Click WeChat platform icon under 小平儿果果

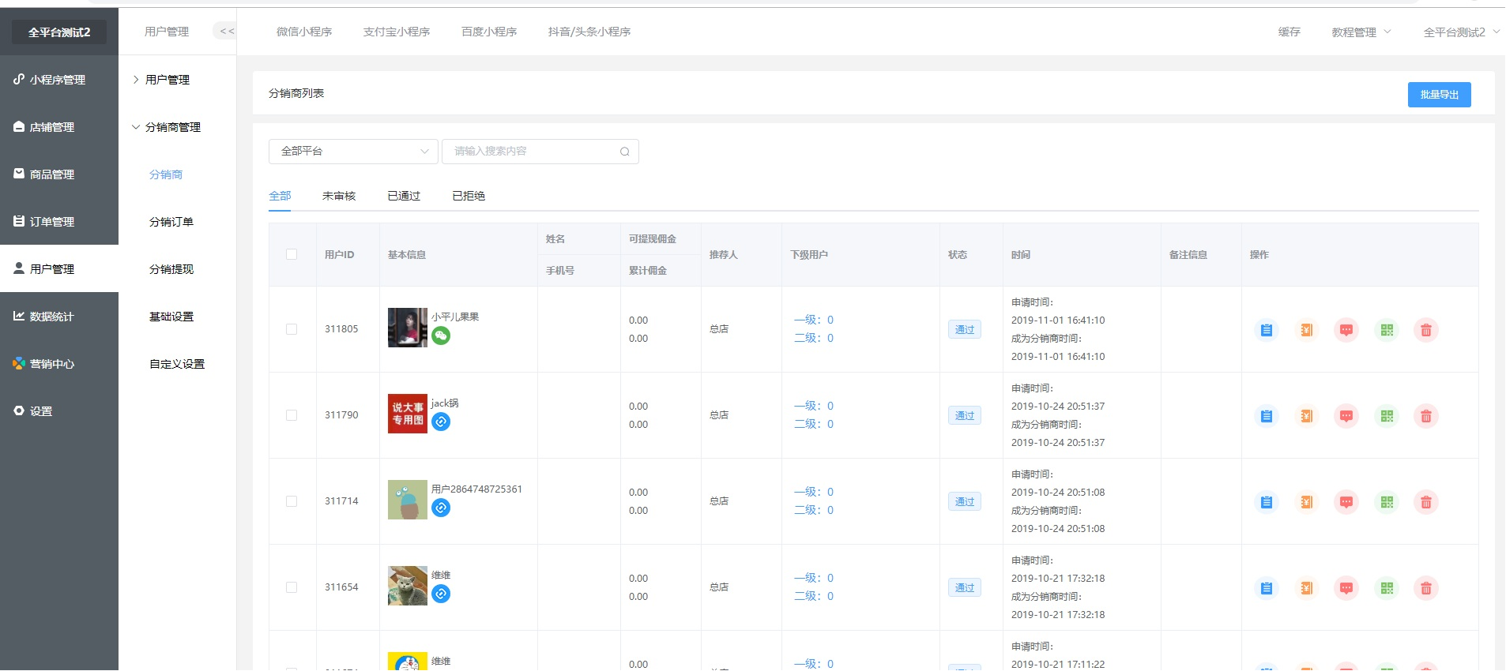441,336
